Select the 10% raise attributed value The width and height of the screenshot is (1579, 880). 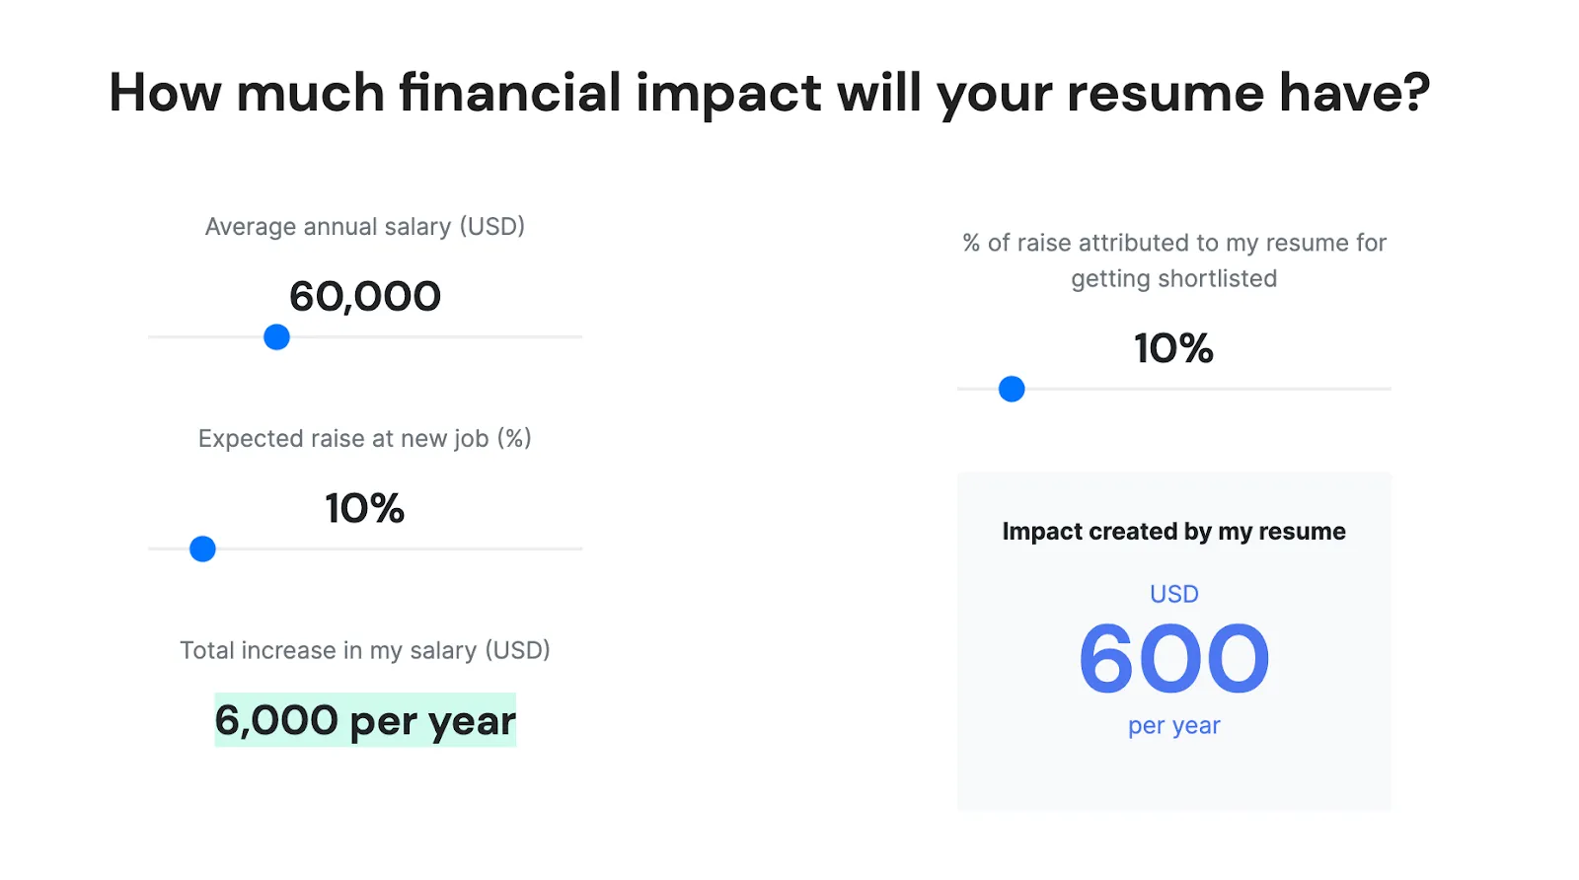pos(1173,348)
